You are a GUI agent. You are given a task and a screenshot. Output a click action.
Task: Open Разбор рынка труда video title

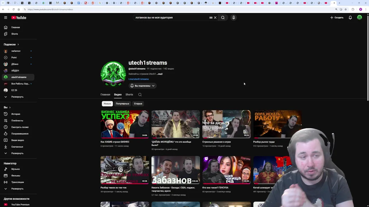point(264,142)
